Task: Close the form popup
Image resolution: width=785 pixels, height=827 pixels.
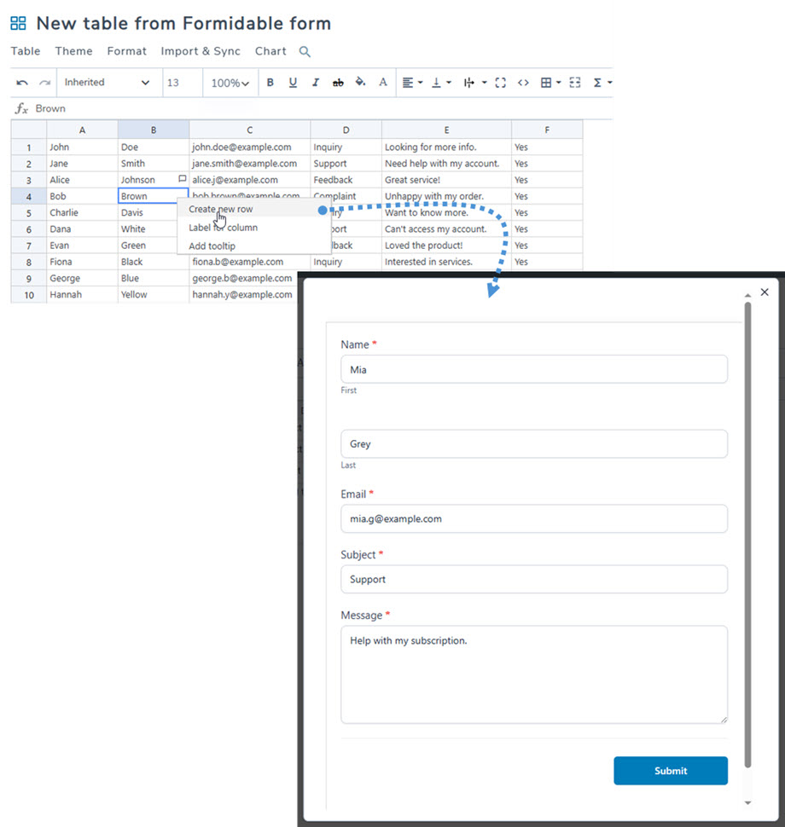Action: pos(765,292)
